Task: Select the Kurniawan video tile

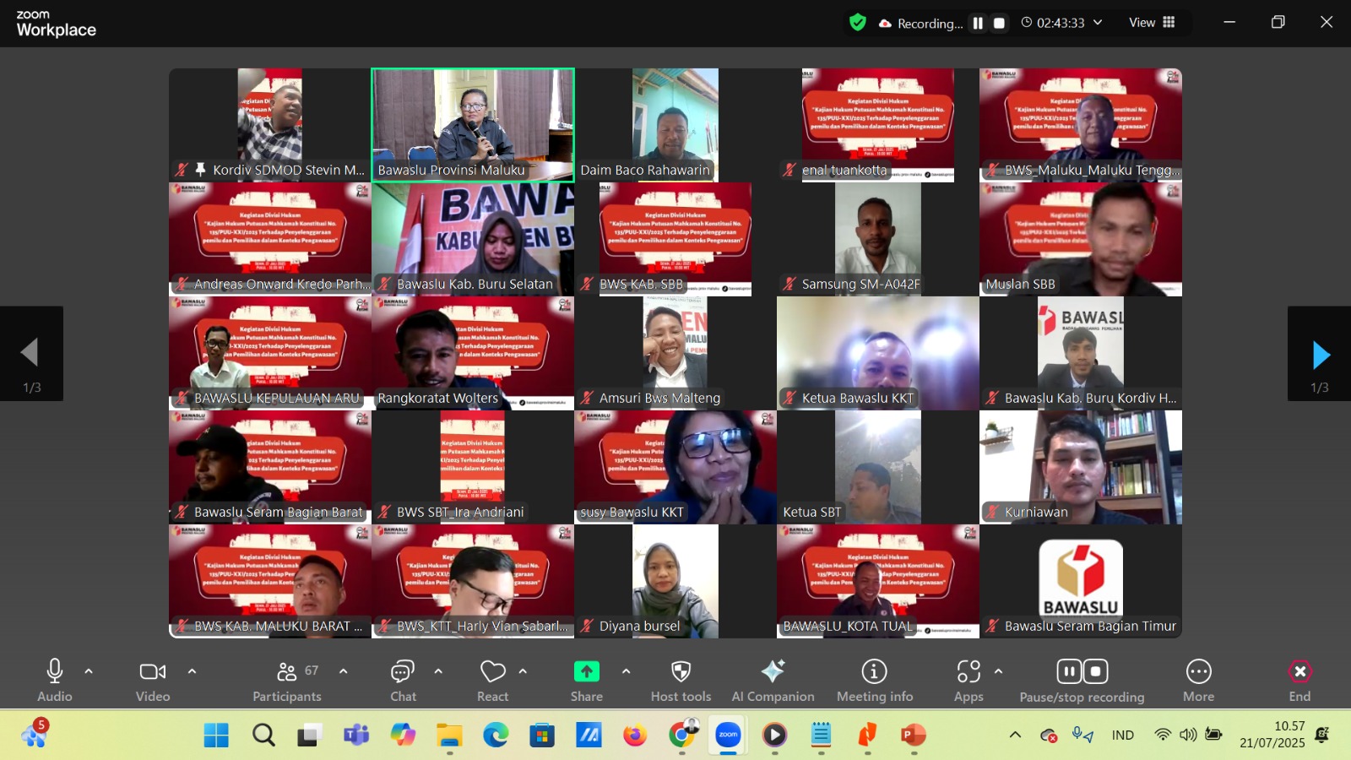Action: click(1081, 467)
